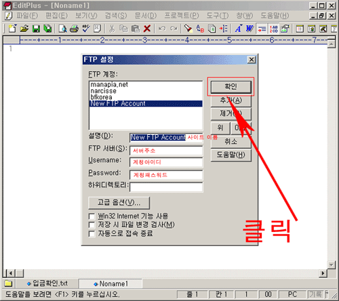Enable Win32 Internet 기능 사용 checkbox

(92, 216)
